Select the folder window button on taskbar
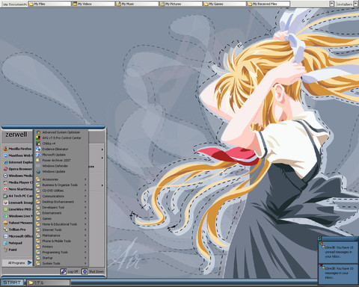The image size is (359, 287). click(48, 283)
